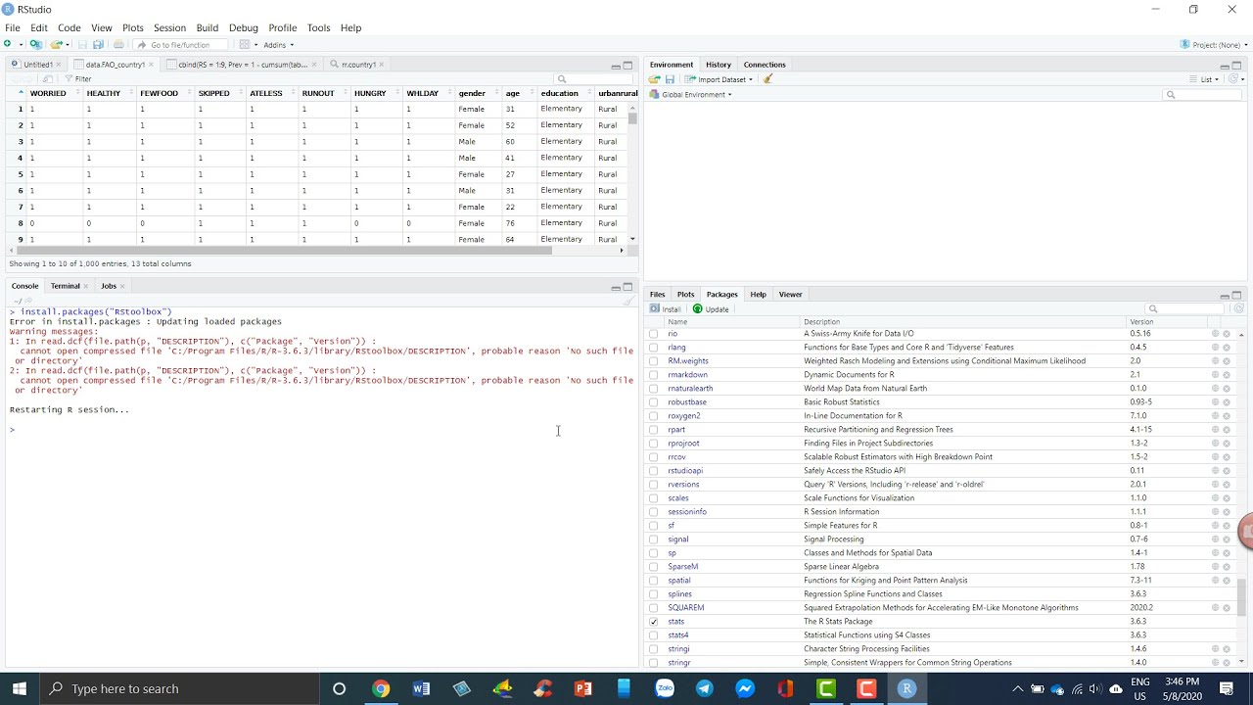Open the Session menu
Viewport: 1253px width, 705px height.
coord(169,27)
